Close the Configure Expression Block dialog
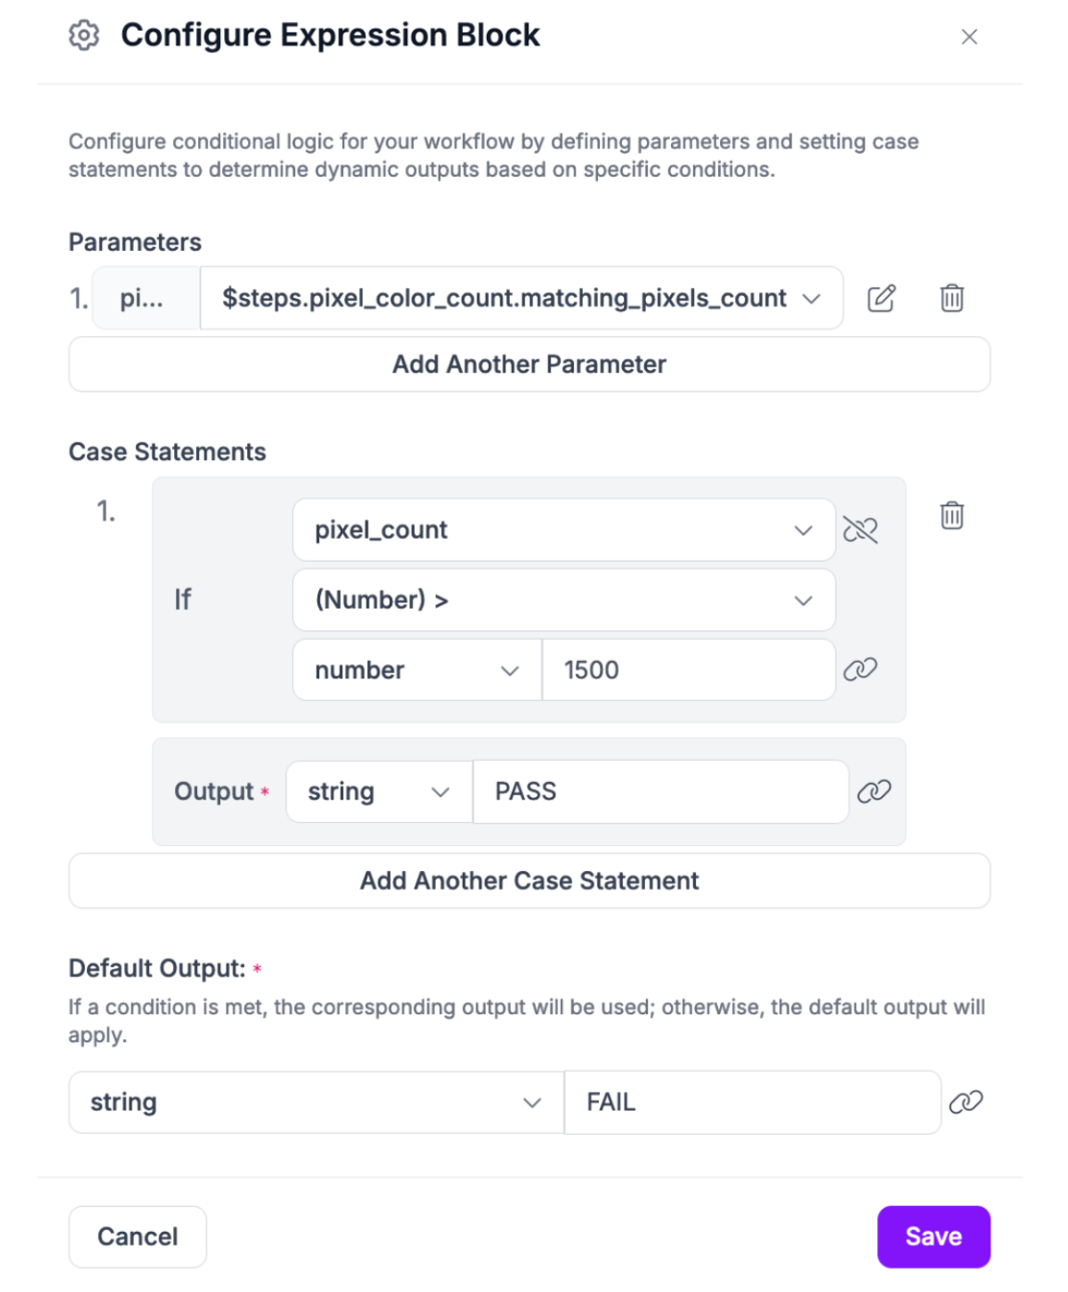 [969, 37]
